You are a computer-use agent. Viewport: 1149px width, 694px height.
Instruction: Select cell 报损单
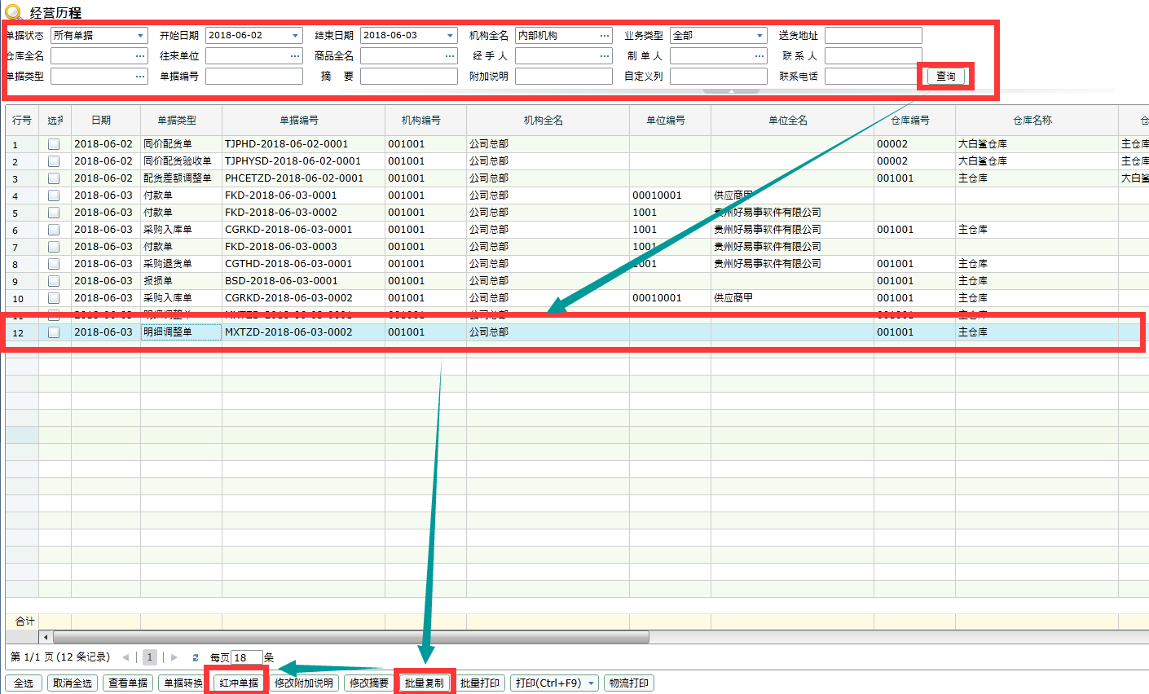(181, 281)
